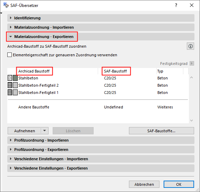Click the list scroll down arrow
The width and height of the screenshot is (200, 192).
pyautogui.click(x=191, y=120)
